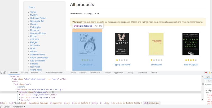
Task: Open the Science Fiction category link
Action: 37,55
